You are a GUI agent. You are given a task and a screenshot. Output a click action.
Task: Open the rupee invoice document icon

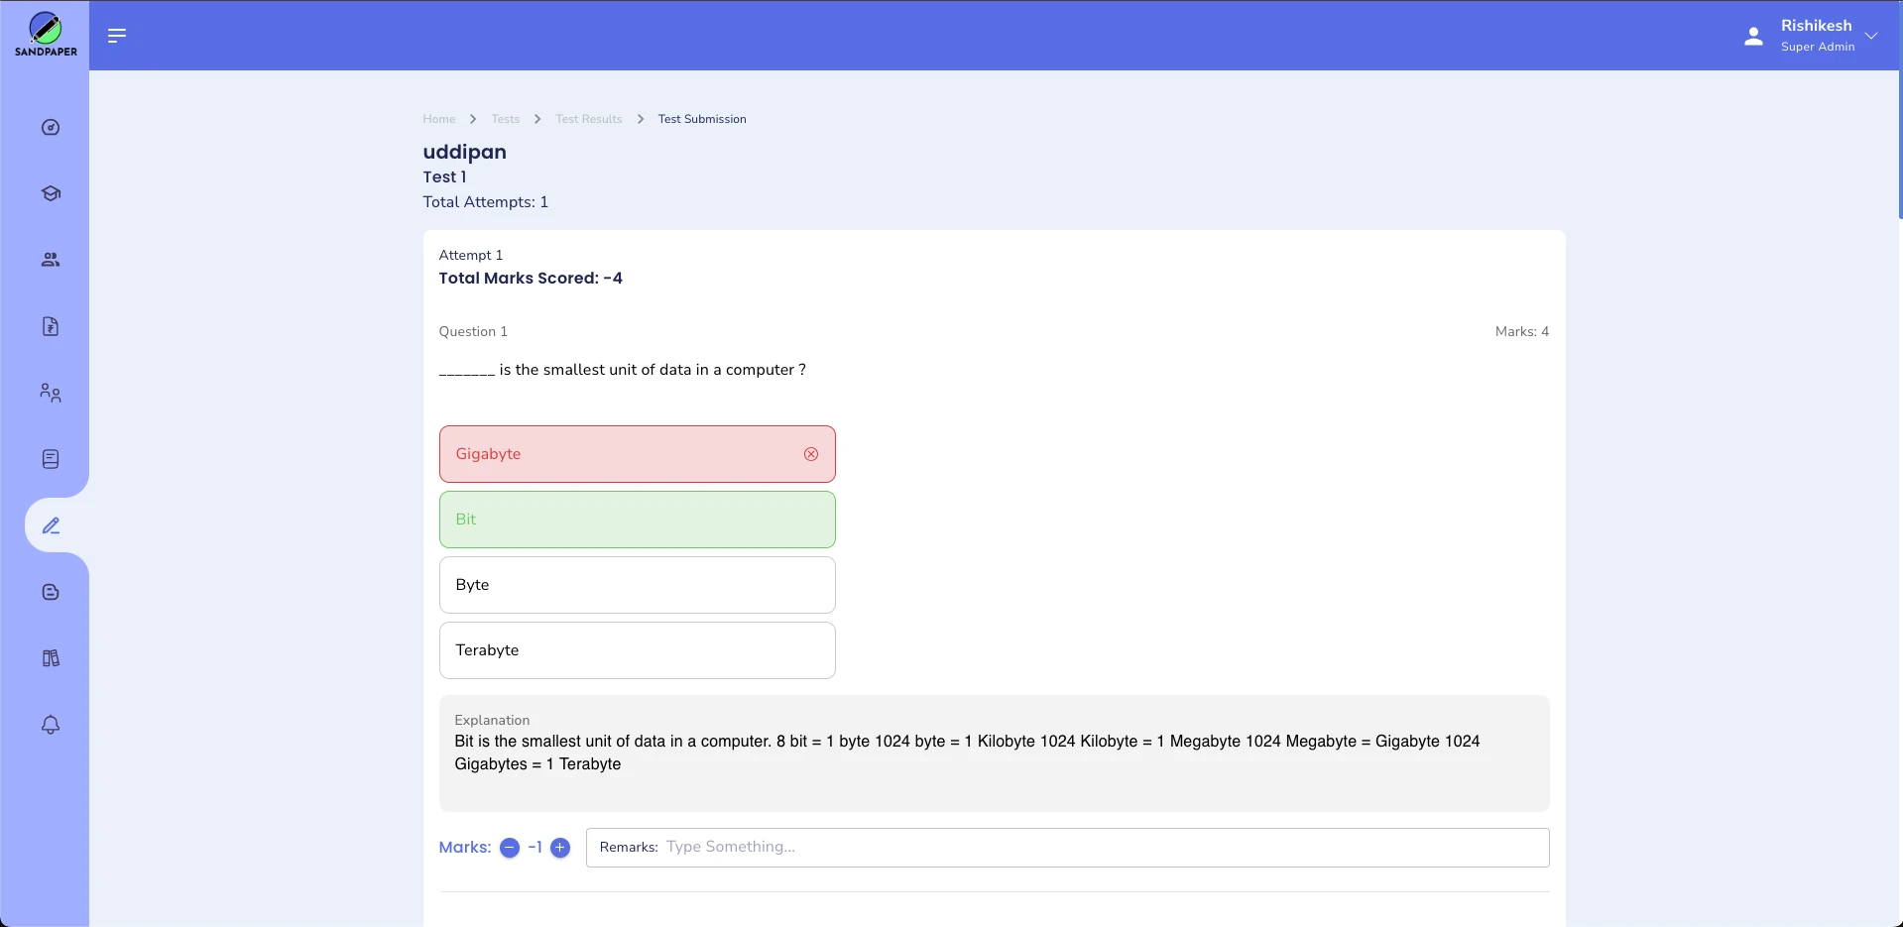(x=51, y=326)
